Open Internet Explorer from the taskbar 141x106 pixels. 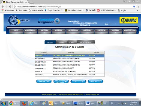(x=34, y=103)
